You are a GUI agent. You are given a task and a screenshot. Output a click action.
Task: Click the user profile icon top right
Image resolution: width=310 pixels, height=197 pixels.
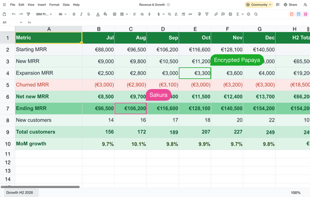305,5
